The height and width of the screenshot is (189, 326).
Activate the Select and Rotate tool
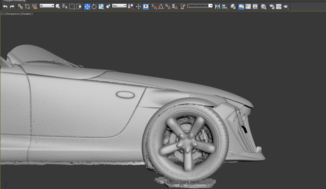[x=94, y=6]
